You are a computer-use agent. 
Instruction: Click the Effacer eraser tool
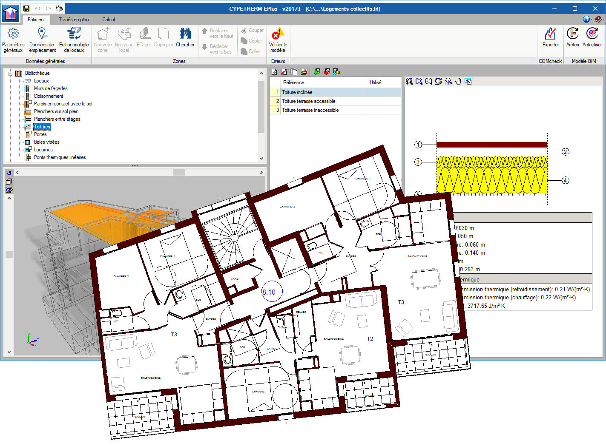tap(144, 37)
